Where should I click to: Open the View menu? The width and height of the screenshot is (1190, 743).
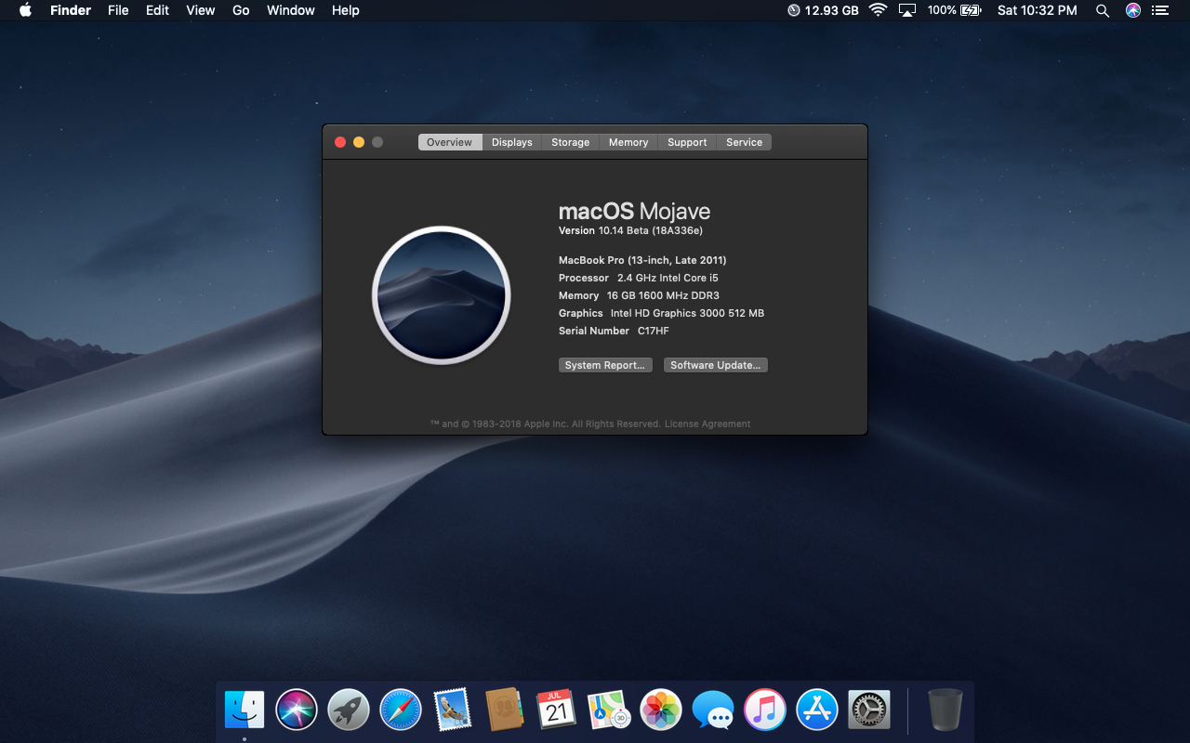(201, 10)
